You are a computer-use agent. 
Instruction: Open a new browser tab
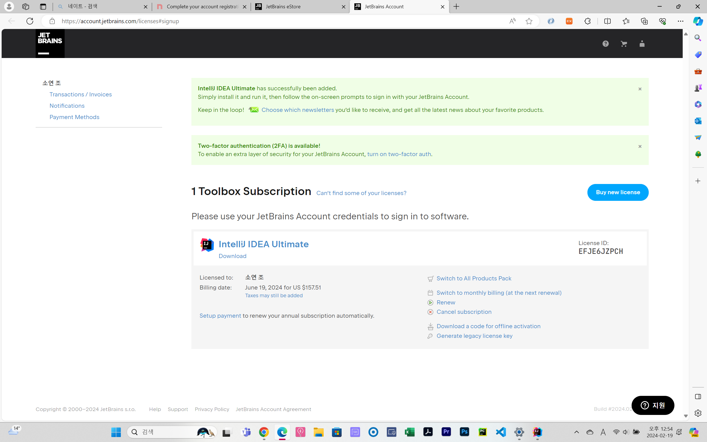pyautogui.click(x=456, y=6)
